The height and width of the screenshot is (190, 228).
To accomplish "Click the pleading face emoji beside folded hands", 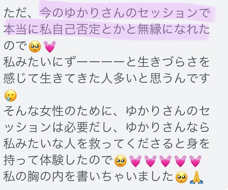I will point(182,177).
